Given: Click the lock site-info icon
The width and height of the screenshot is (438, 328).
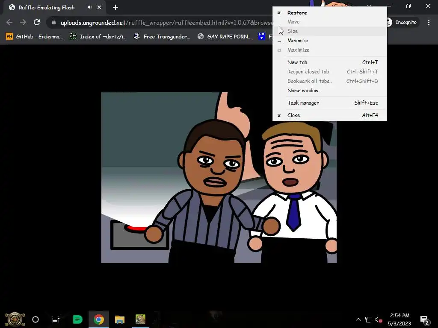Looking at the screenshot, I should coord(54,22).
